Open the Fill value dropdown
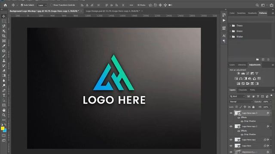Viewport: 275px width, 154px height. 271,107
